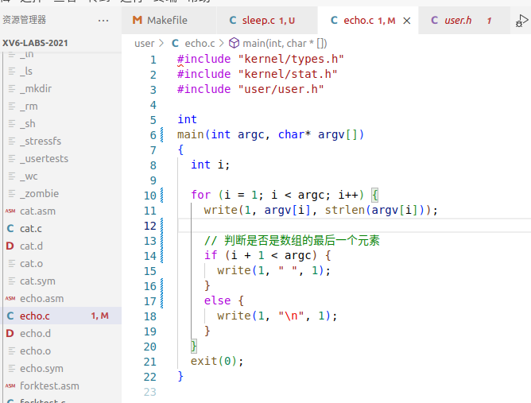Viewport: 531px width, 403px height.
Task: Close the echo.c editor tab
Action: 407,21
